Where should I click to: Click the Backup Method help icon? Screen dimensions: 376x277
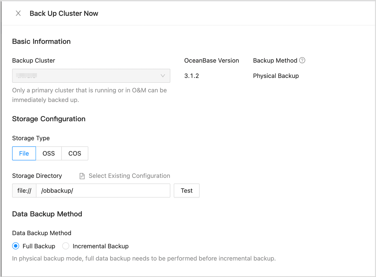[302, 60]
